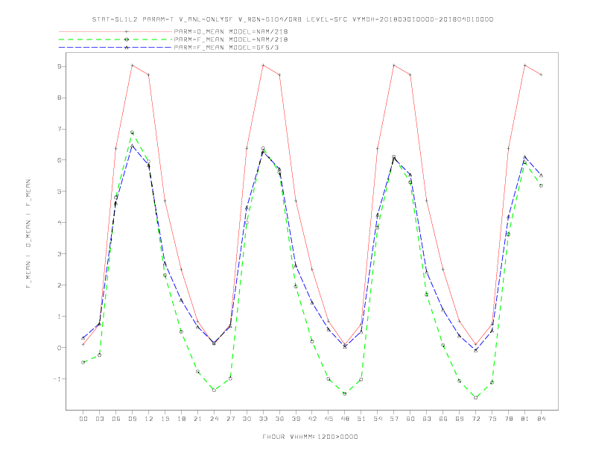Click y-axis tick label 9
Screen dimensions: 590x456
[x=59, y=66]
